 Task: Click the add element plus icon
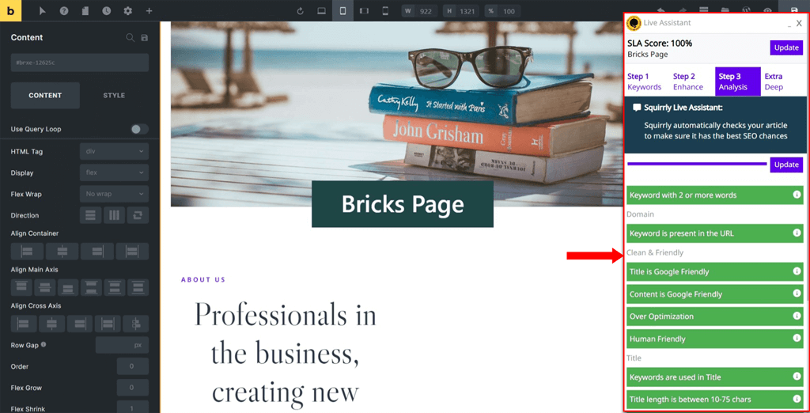[149, 11]
